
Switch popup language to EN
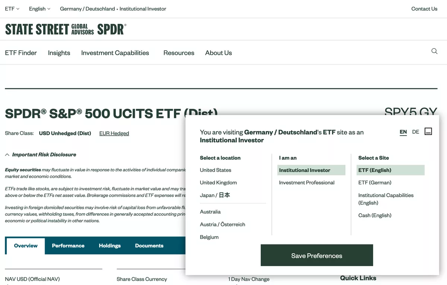click(x=403, y=132)
